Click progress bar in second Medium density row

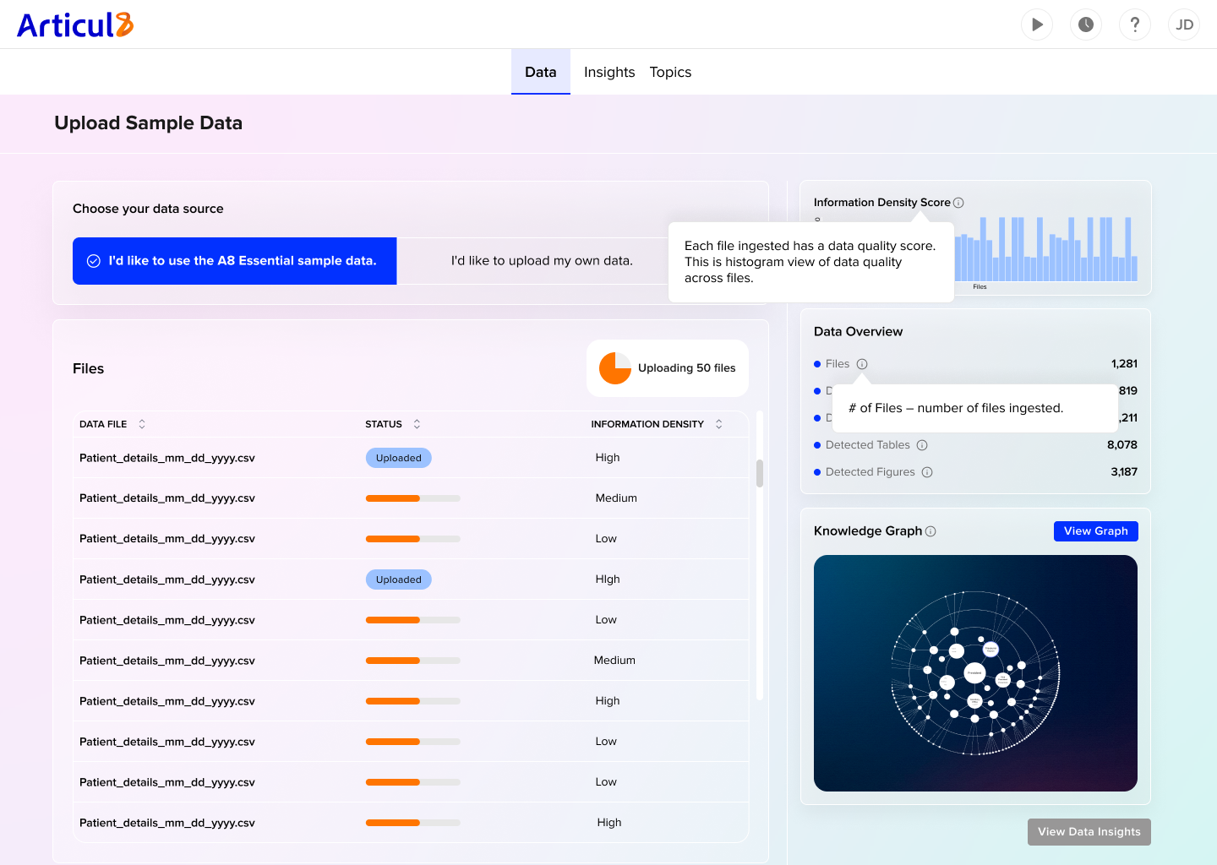tap(413, 661)
